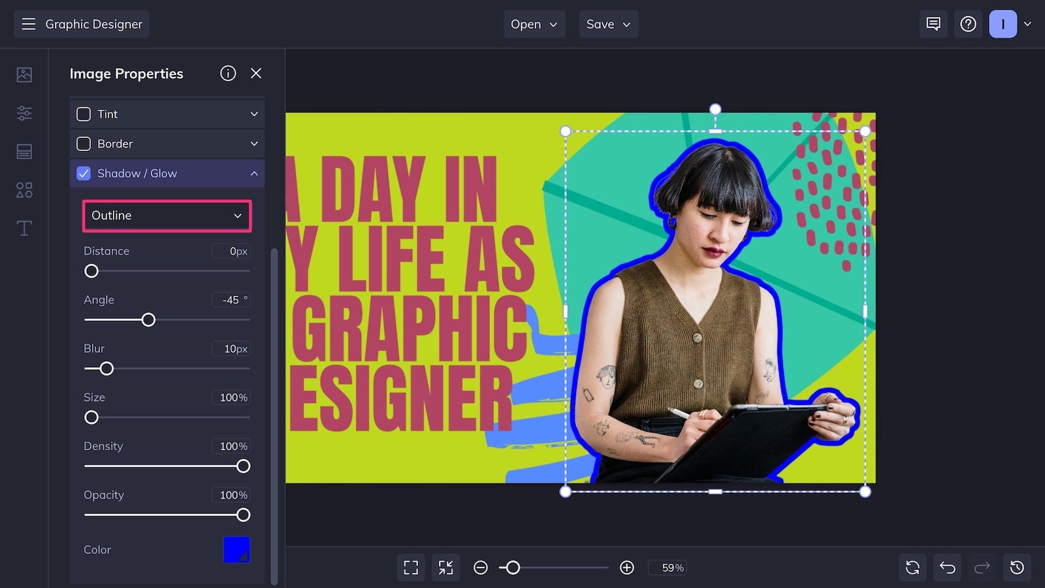Image resolution: width=1045 pixels, height=588 pixels.
Task: Open the feedback comments icon
Action: (933, 24)
